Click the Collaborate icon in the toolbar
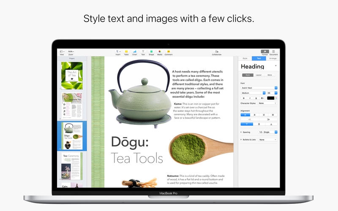Screen dimensions: 338x211 [x=217, y=51]
